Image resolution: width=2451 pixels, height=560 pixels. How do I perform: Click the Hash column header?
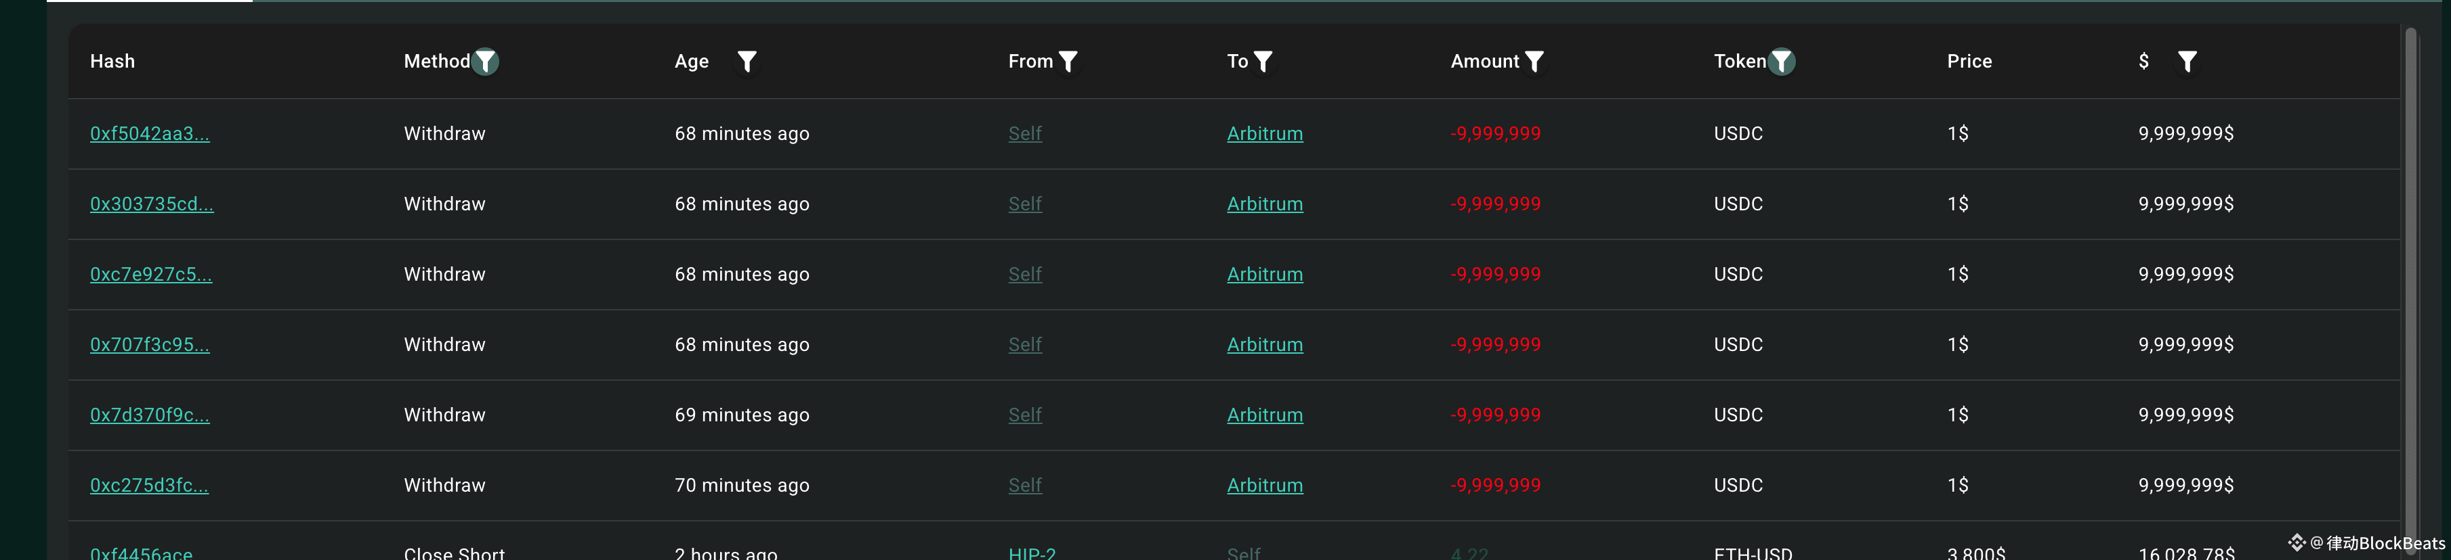(x=112, y=62)
